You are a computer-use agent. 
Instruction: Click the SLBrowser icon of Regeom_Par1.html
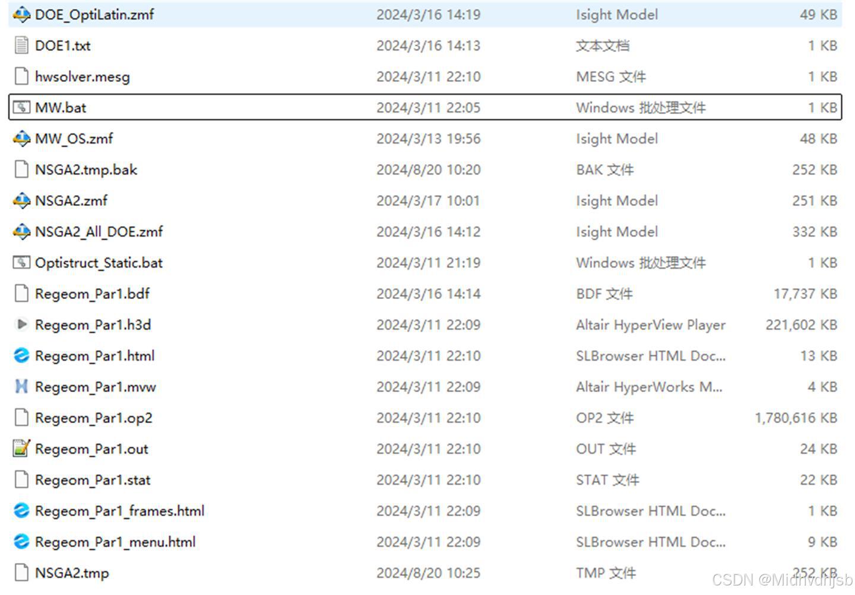(x=22, y=355)
